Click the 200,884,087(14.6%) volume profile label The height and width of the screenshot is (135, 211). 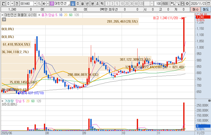[x=83, y=75]
